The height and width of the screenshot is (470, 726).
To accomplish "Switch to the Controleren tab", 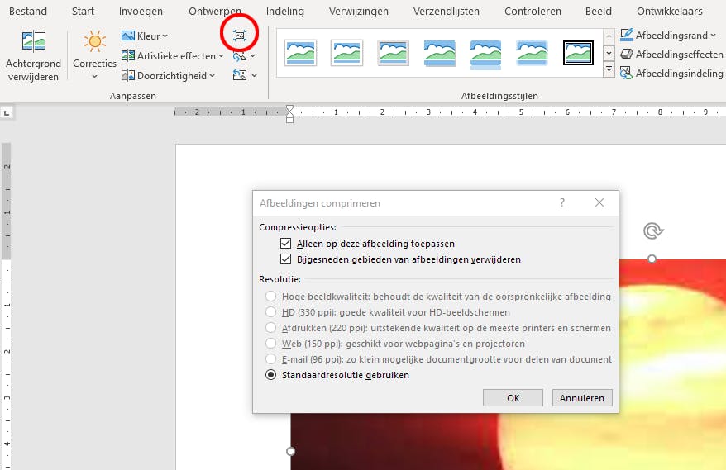I will [533, 11].
